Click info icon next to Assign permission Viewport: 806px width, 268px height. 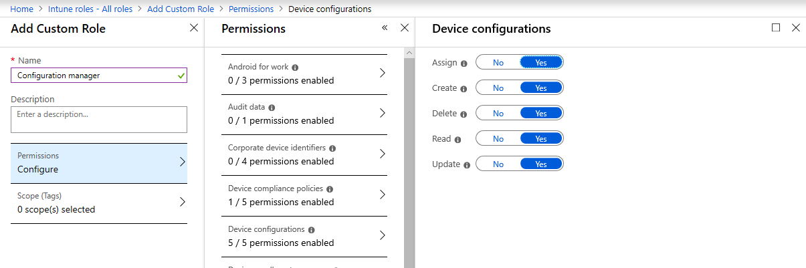click(464, 63)
